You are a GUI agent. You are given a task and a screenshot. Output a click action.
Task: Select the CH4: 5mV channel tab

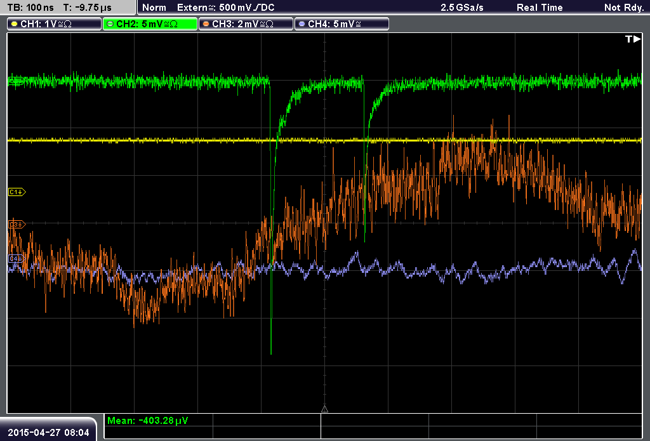(x=342, y=24)
